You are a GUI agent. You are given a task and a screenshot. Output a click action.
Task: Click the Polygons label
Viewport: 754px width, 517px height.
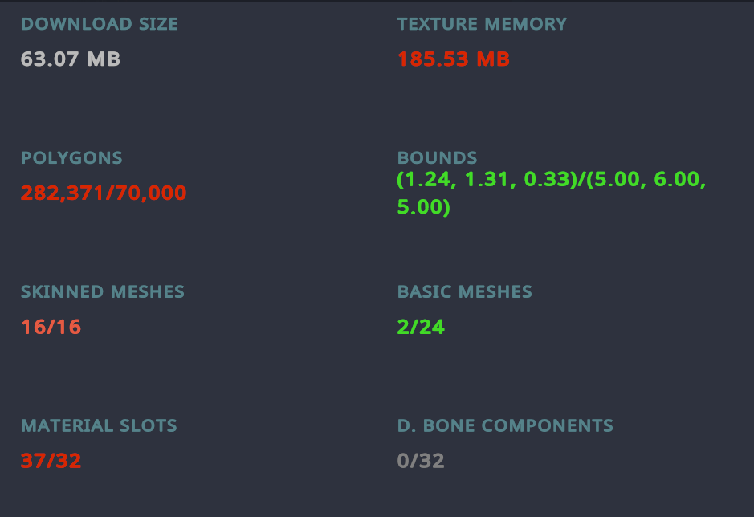coord(71,158)
